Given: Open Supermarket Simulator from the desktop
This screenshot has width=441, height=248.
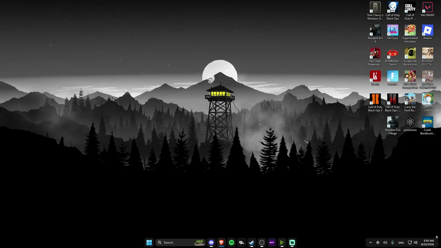Looking at the screenshot, I should coord(410,34).
